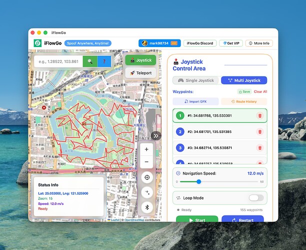
Task: Click Clear All waypoints
Action: click(x=260, y=91)
